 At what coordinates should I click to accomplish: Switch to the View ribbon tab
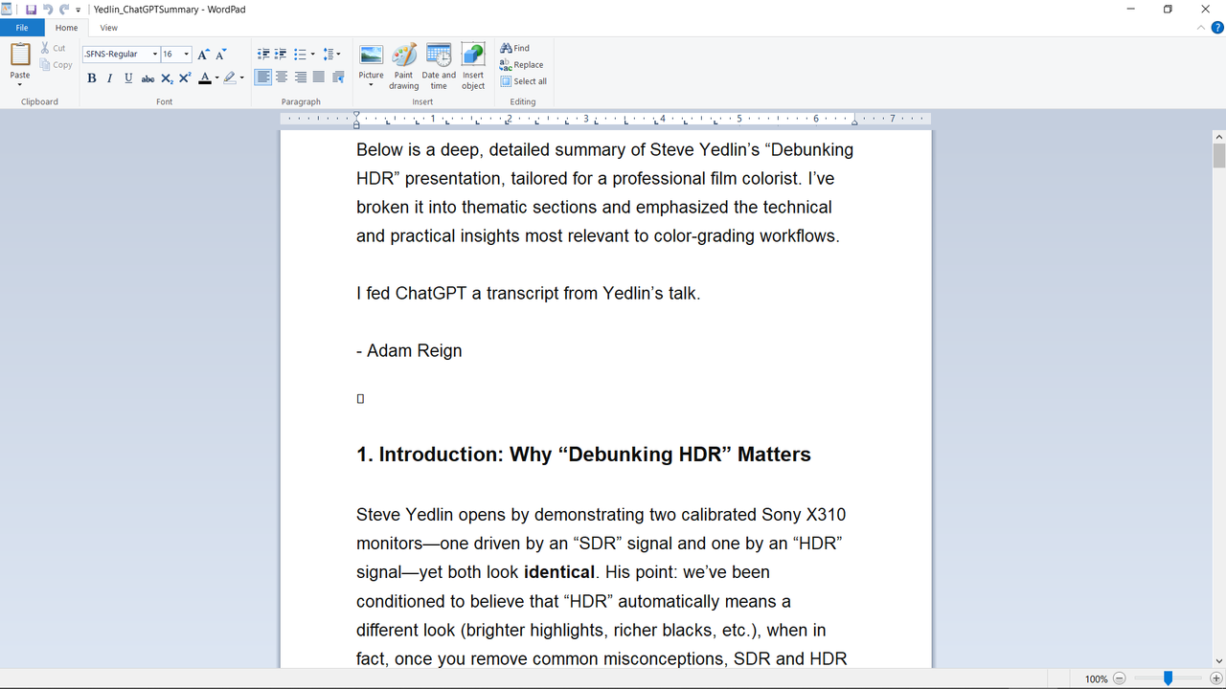[x=108, y=28]
